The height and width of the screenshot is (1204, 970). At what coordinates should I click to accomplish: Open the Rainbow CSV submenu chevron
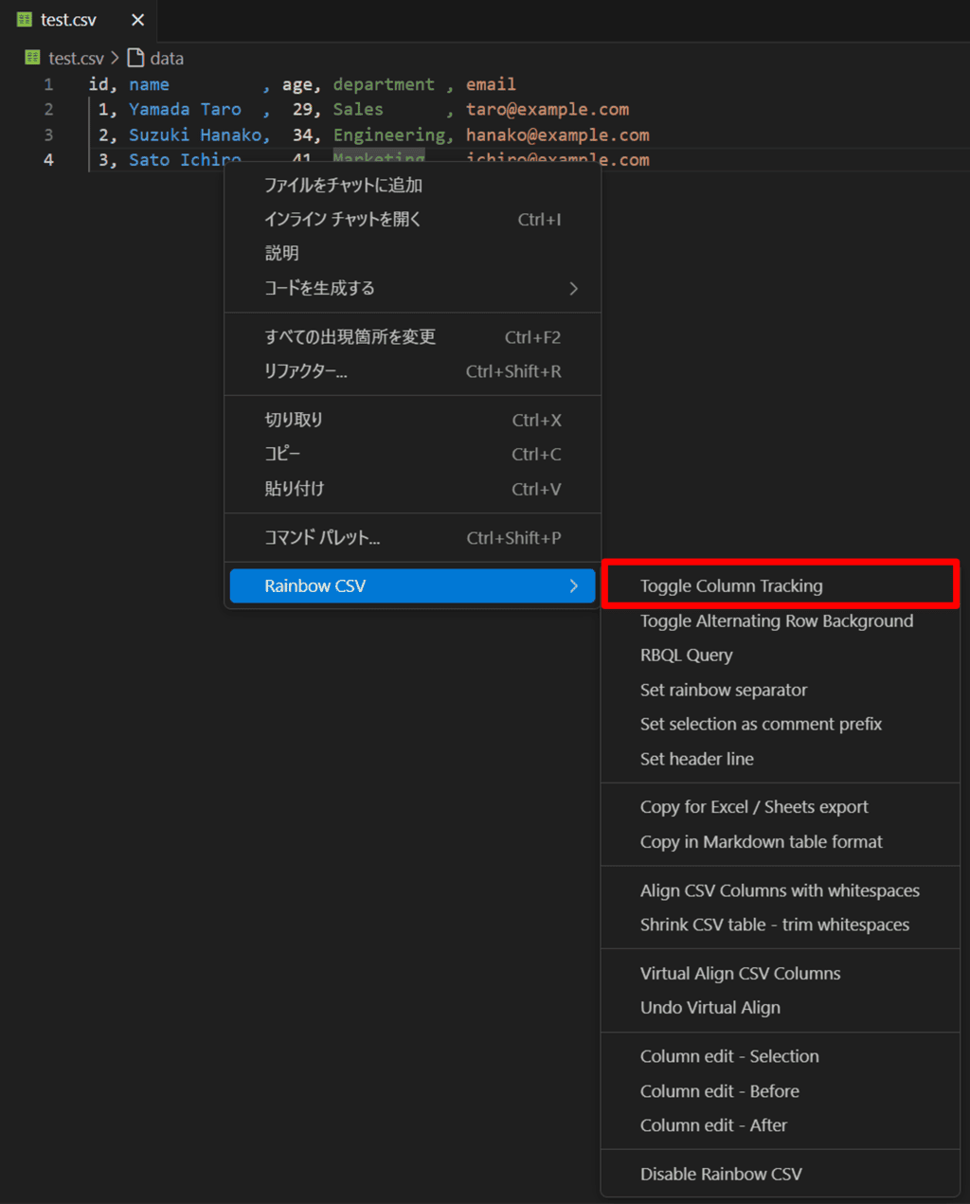[x=573, y=585]
